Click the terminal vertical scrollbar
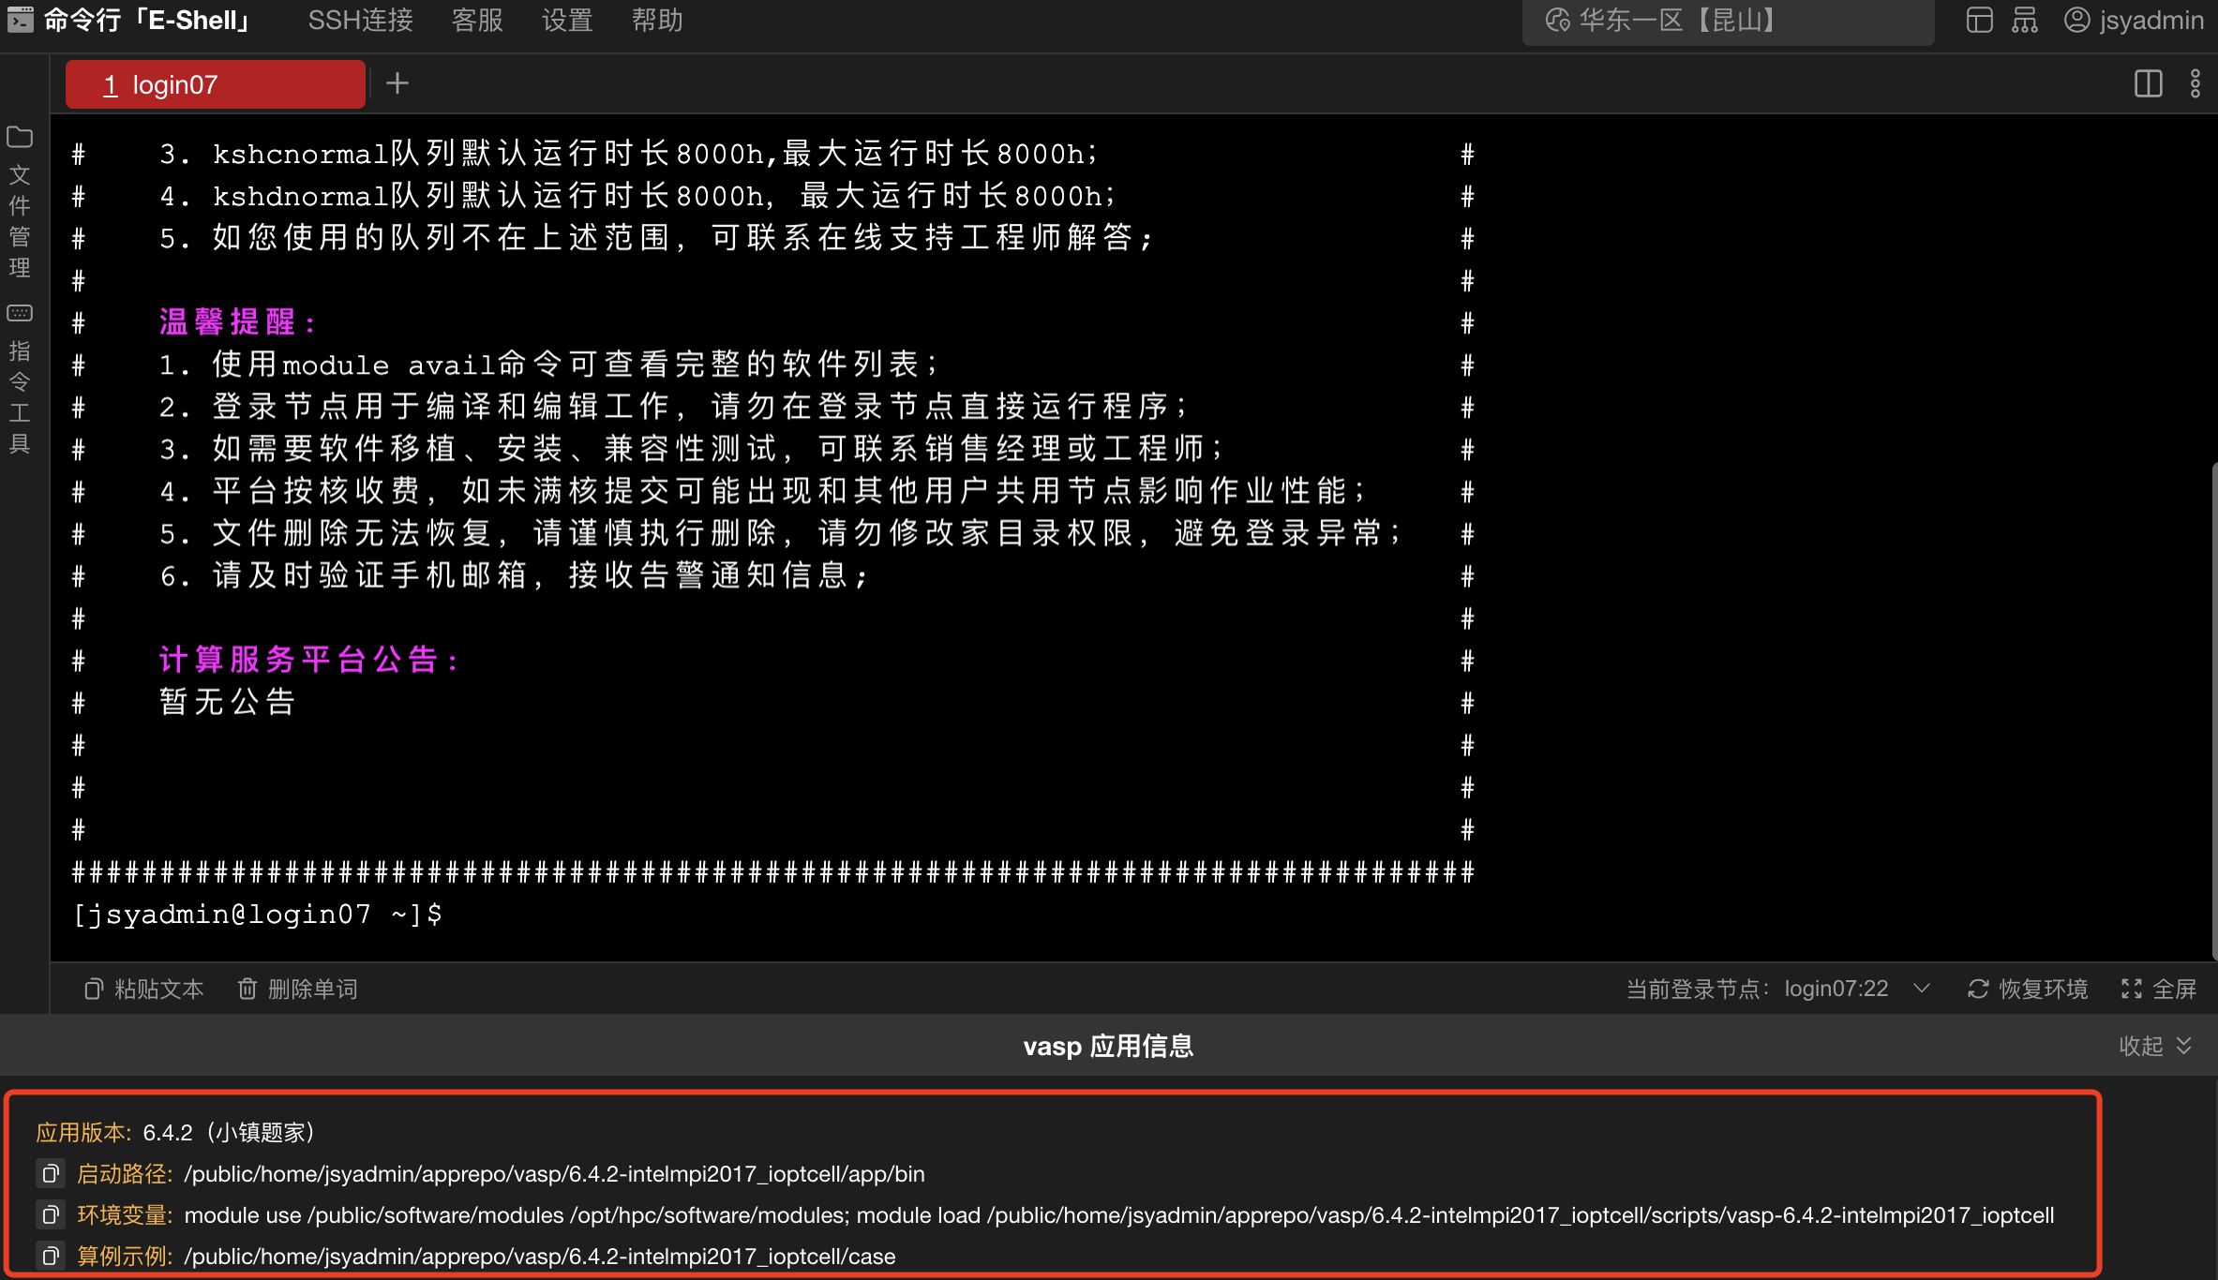This screenshot has height=1280, width=2218. [x=2213, y=712]
